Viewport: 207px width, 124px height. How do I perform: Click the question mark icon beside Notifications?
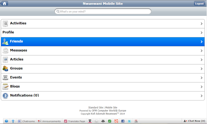pyautogui.click(x=5, y=96)
